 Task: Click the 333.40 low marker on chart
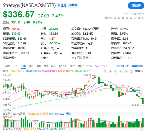coord(135,105)
